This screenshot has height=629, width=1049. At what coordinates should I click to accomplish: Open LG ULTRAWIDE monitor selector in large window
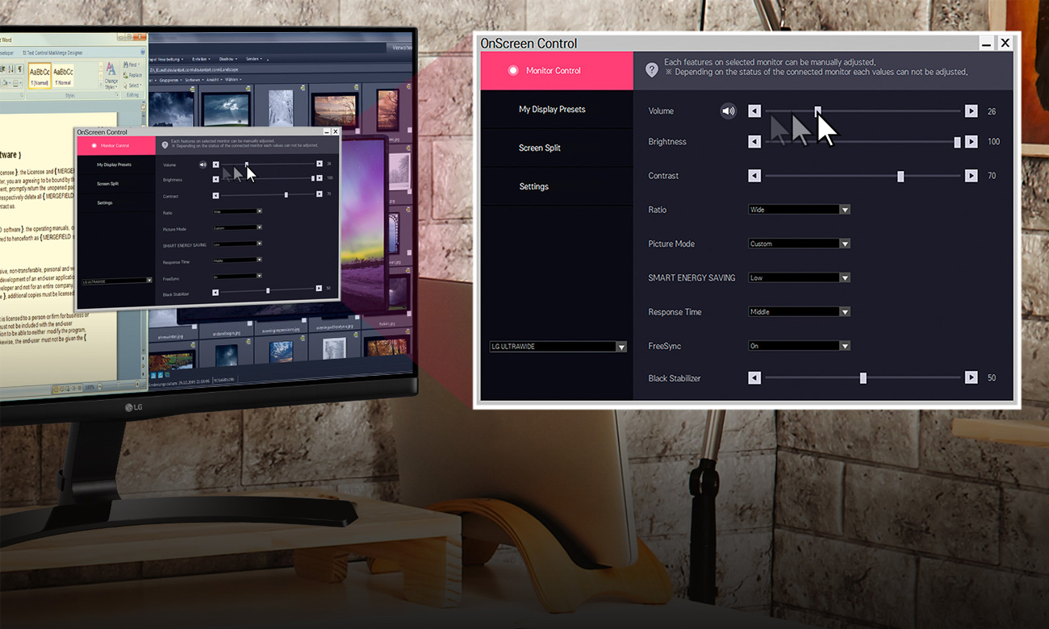(x=558, y=347)
